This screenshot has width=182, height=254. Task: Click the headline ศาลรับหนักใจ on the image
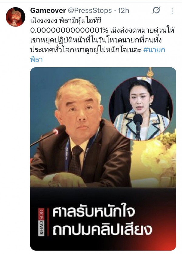point(94,212)
